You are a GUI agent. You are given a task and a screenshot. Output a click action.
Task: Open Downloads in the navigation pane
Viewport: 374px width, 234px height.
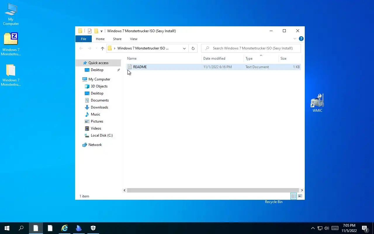coord(99,107)
